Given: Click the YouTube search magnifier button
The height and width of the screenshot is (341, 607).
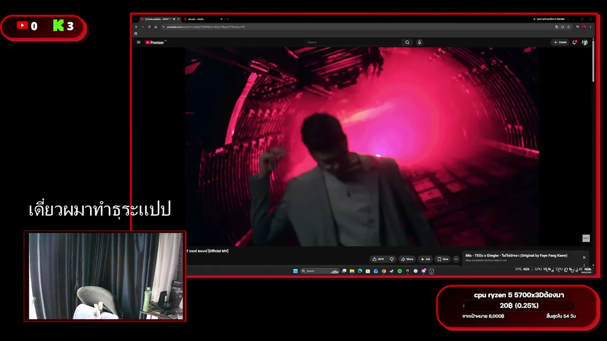Looking at the screenshot, I should 407,42.
